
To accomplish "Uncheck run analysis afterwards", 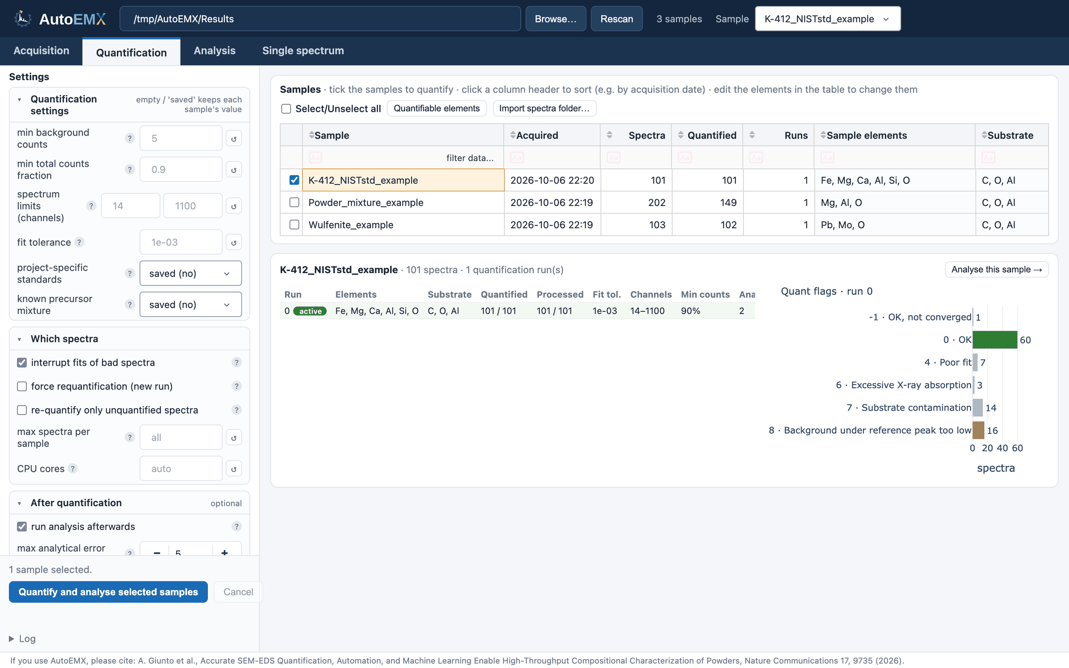I will pyautogui.click(x=22, y=526).
